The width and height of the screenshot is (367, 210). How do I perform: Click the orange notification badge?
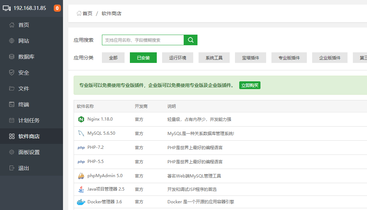click(57, 8)
